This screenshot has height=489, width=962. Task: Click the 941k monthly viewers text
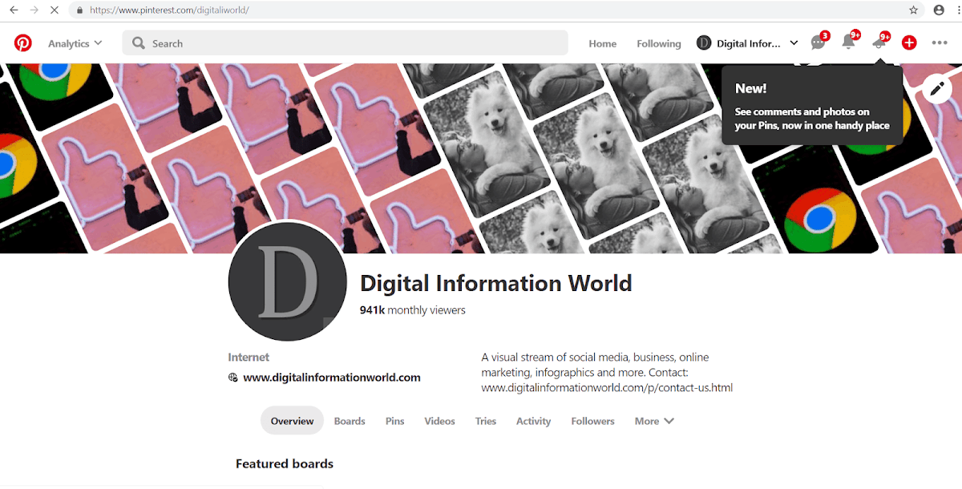tap(413, 310)
